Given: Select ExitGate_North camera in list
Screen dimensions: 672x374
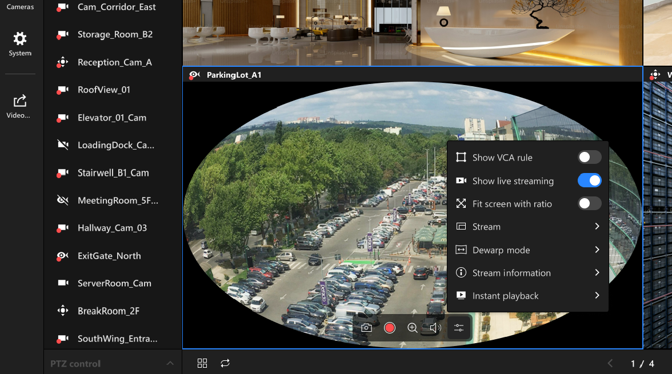Looking at the screenshot, I should [109, 256].
